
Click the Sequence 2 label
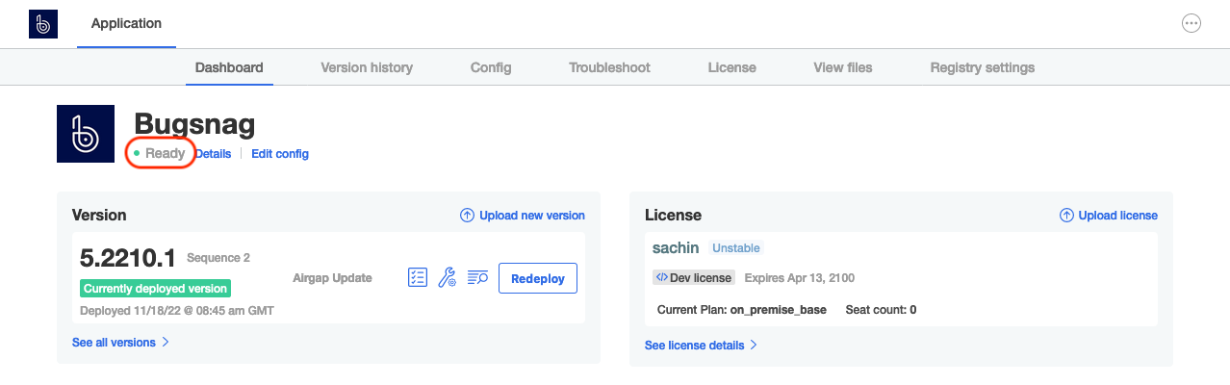[218, 258]
